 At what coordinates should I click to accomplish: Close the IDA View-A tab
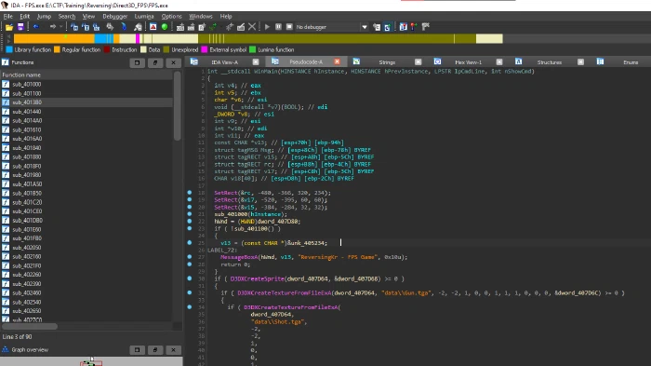tap(256, 62)
